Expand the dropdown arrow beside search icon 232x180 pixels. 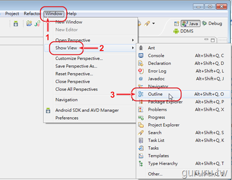pyautogui.click(x=153, y=24)
